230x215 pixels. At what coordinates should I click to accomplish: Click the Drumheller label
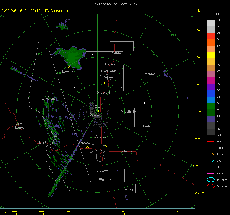pyautogui.click(x=150, y=126)
